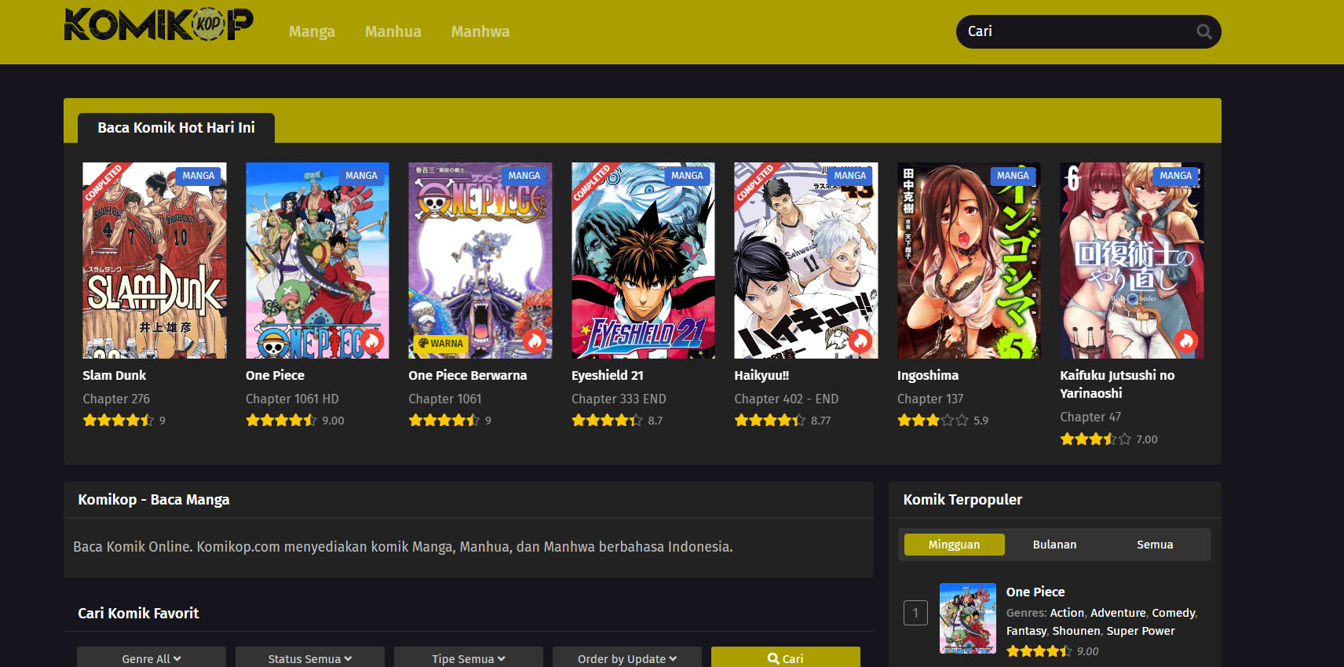Click the Action genre link
This screenshot has height=667, width=1344.
point(1067,613)
